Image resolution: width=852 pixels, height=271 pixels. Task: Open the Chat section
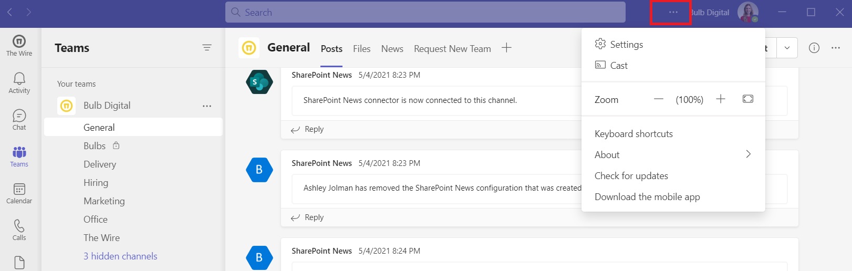(19, 120)
